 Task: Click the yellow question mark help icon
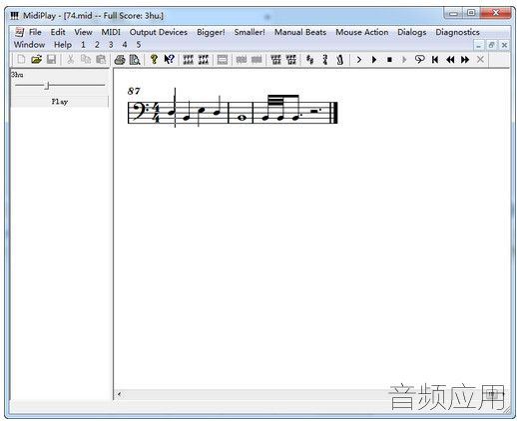click(154, 59)
